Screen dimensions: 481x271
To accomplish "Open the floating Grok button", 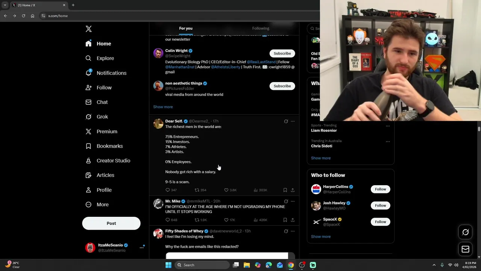I will click(465, 232).
